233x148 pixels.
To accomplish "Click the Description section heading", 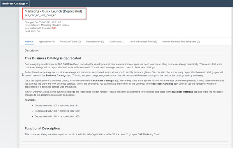I will pyautogui.click(x=32, y=50).
